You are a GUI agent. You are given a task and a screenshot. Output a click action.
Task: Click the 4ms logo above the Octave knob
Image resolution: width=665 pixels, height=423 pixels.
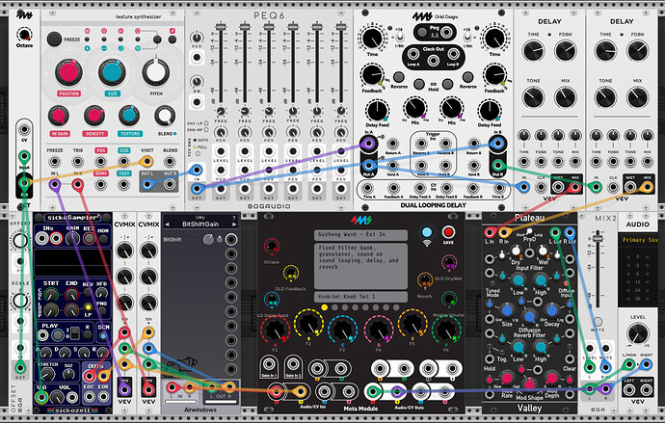[25, 15]
